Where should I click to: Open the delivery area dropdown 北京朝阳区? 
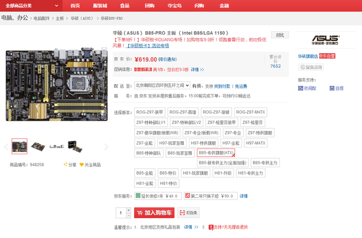[162, 85]
